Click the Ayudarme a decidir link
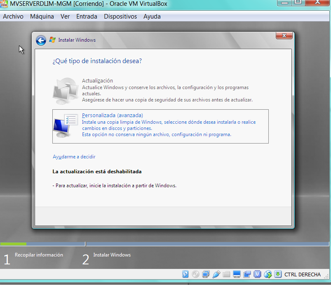Viewport: 331px width, 285px height. pos(74,157)
